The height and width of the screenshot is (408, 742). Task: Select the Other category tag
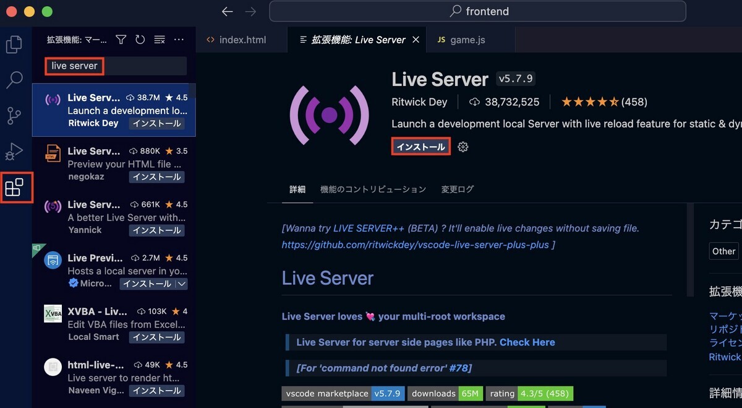[x=723, y=251]
